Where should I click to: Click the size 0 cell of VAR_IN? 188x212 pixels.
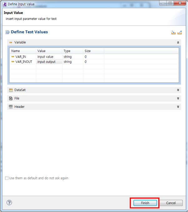tap(94, 57)
